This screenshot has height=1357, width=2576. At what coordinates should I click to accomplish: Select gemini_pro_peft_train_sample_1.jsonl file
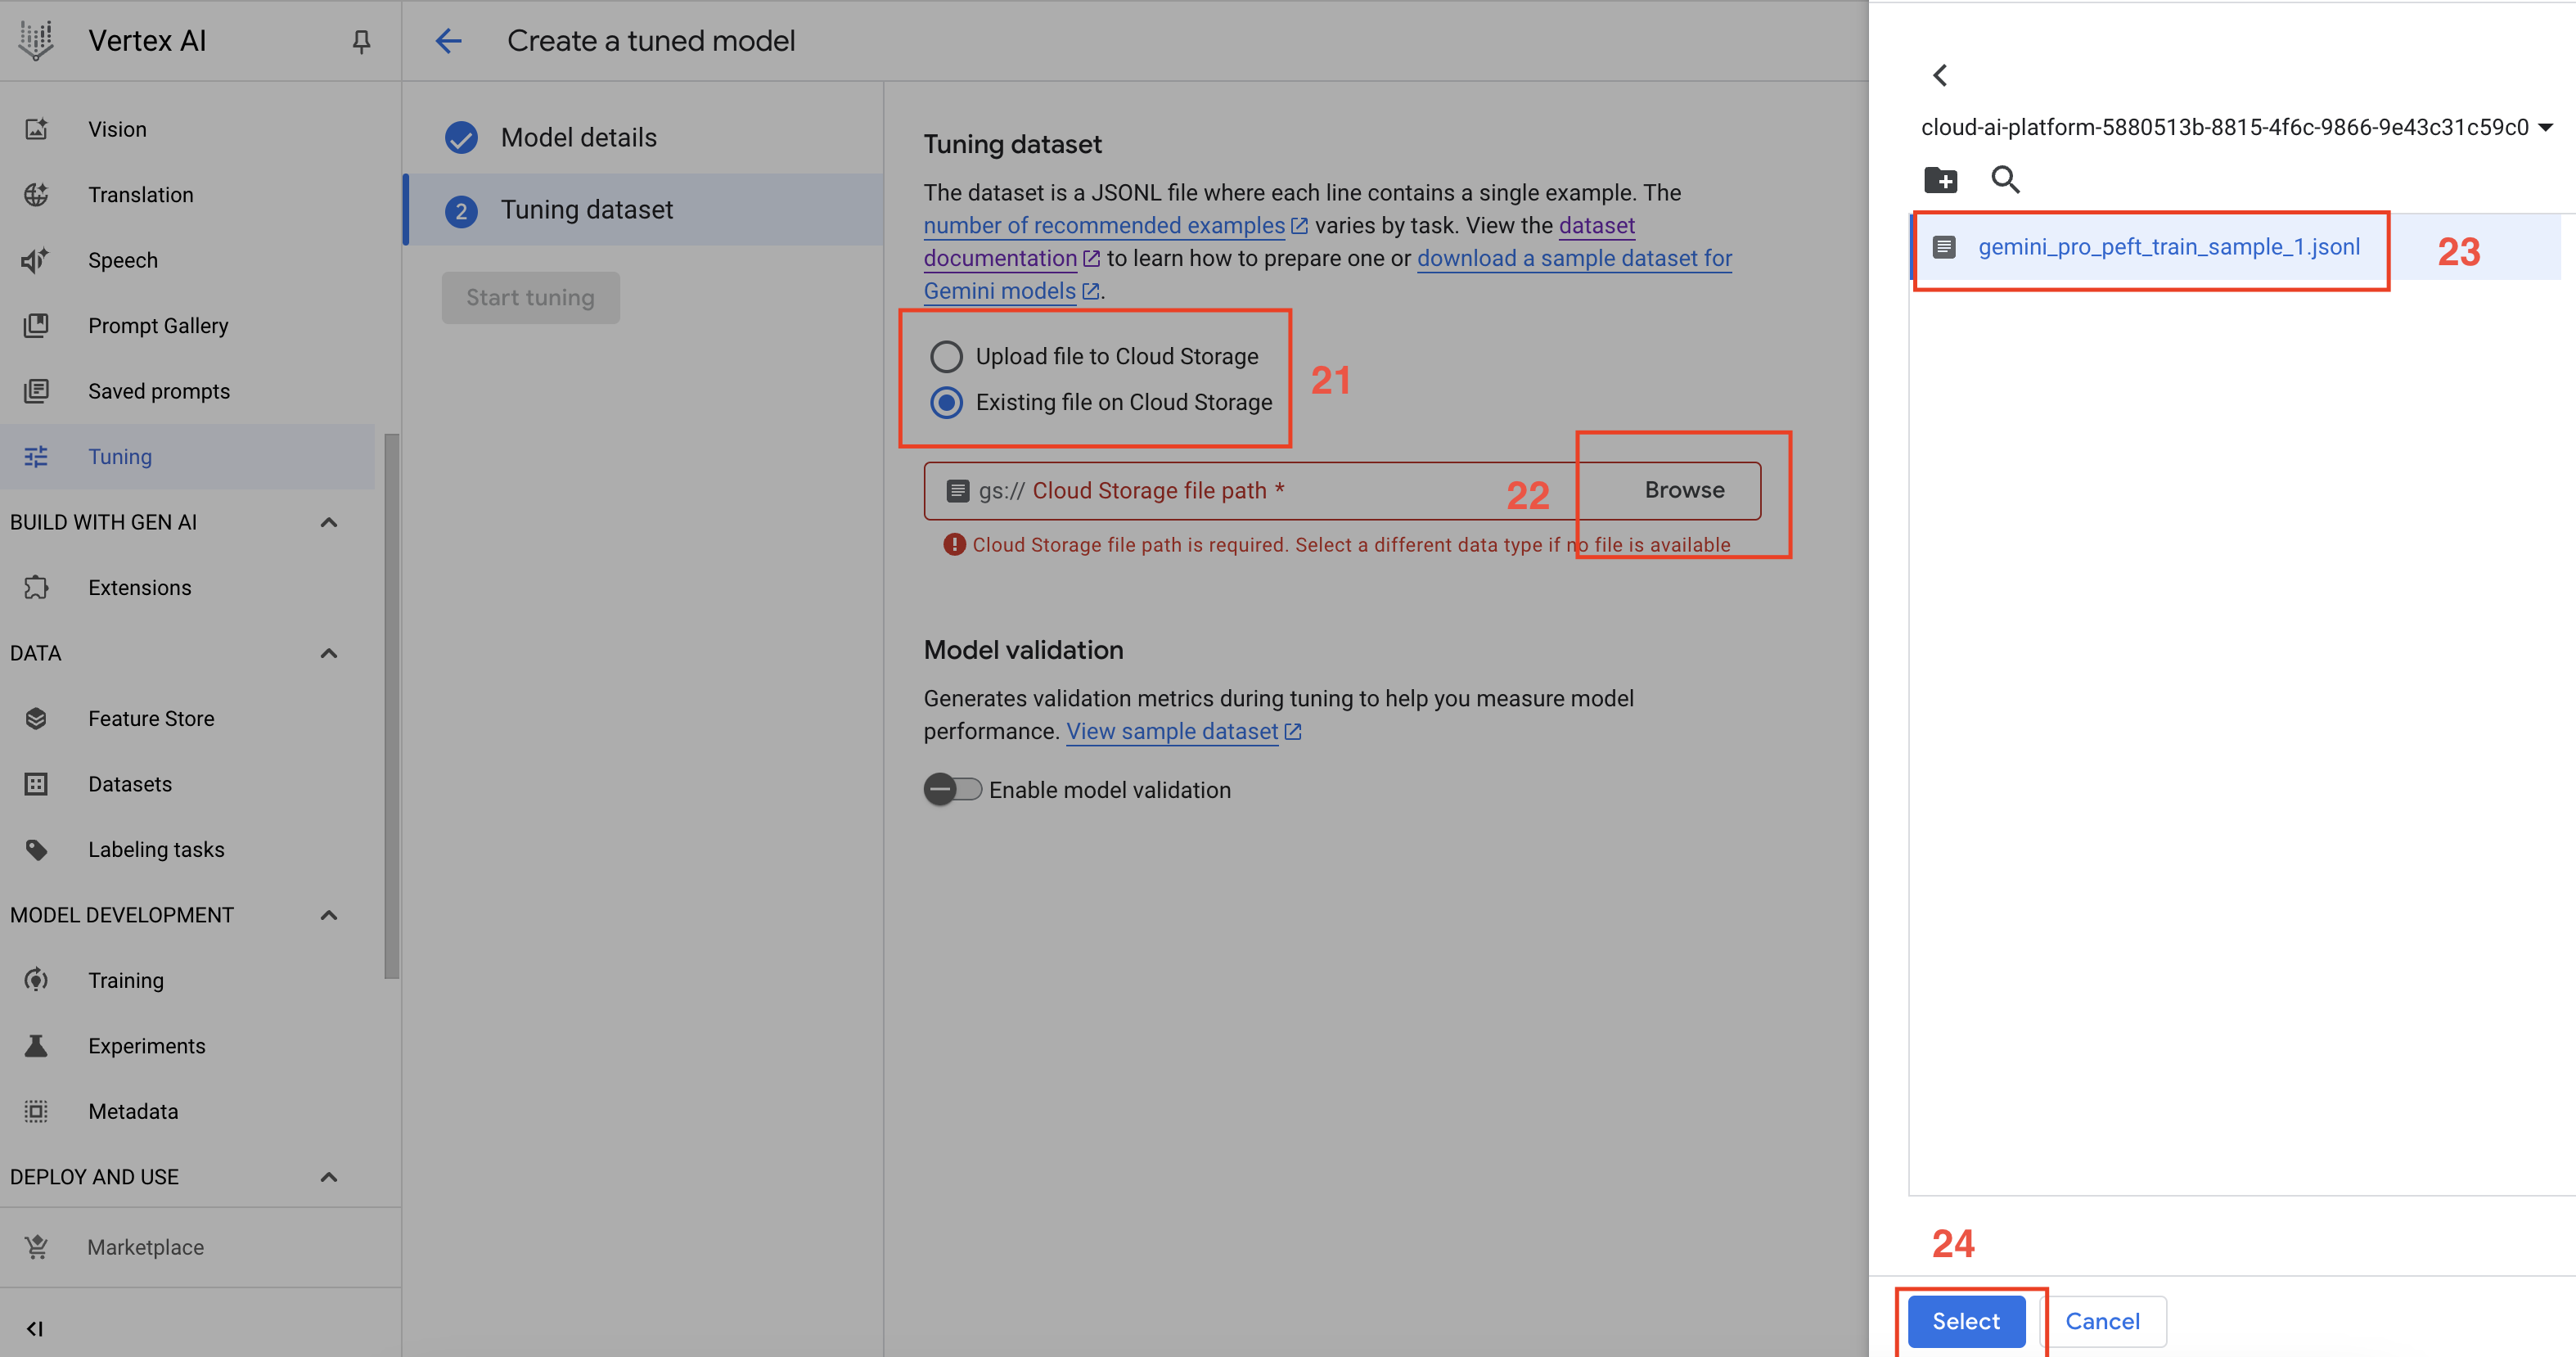pyautogui.click(x=2168, y=247)
